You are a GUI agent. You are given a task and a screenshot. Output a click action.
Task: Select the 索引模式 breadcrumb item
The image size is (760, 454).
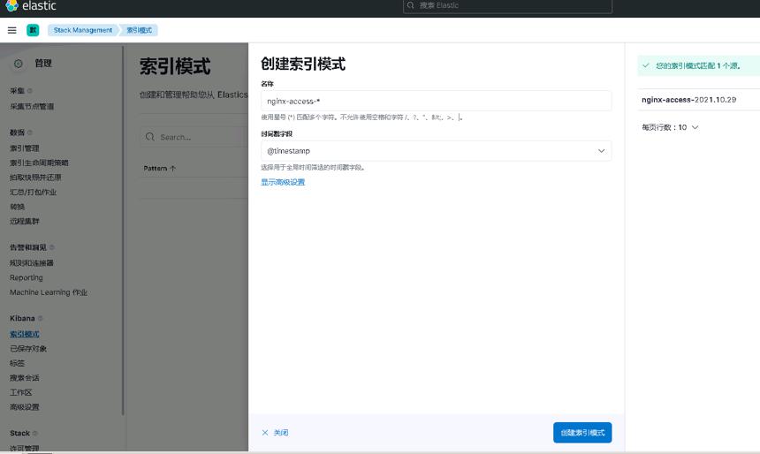pos(139,30)
